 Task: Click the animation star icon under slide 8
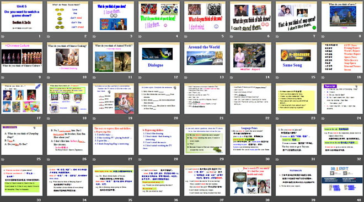pos(323,37)
